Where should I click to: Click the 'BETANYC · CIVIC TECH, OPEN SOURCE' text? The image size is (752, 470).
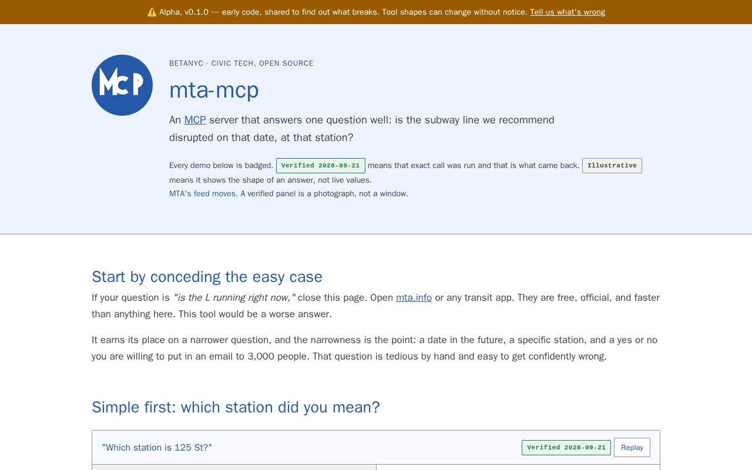click(x=241, y=63)
